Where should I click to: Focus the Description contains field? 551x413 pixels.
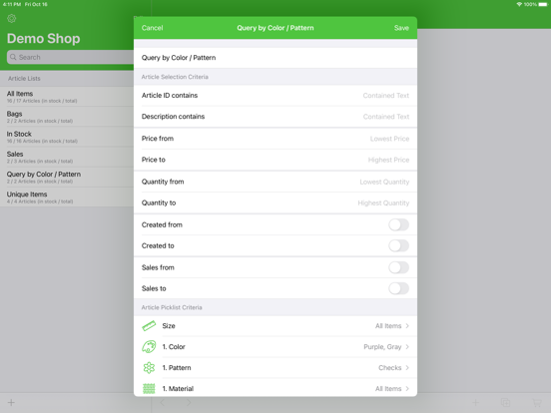(x=275, y=117)
